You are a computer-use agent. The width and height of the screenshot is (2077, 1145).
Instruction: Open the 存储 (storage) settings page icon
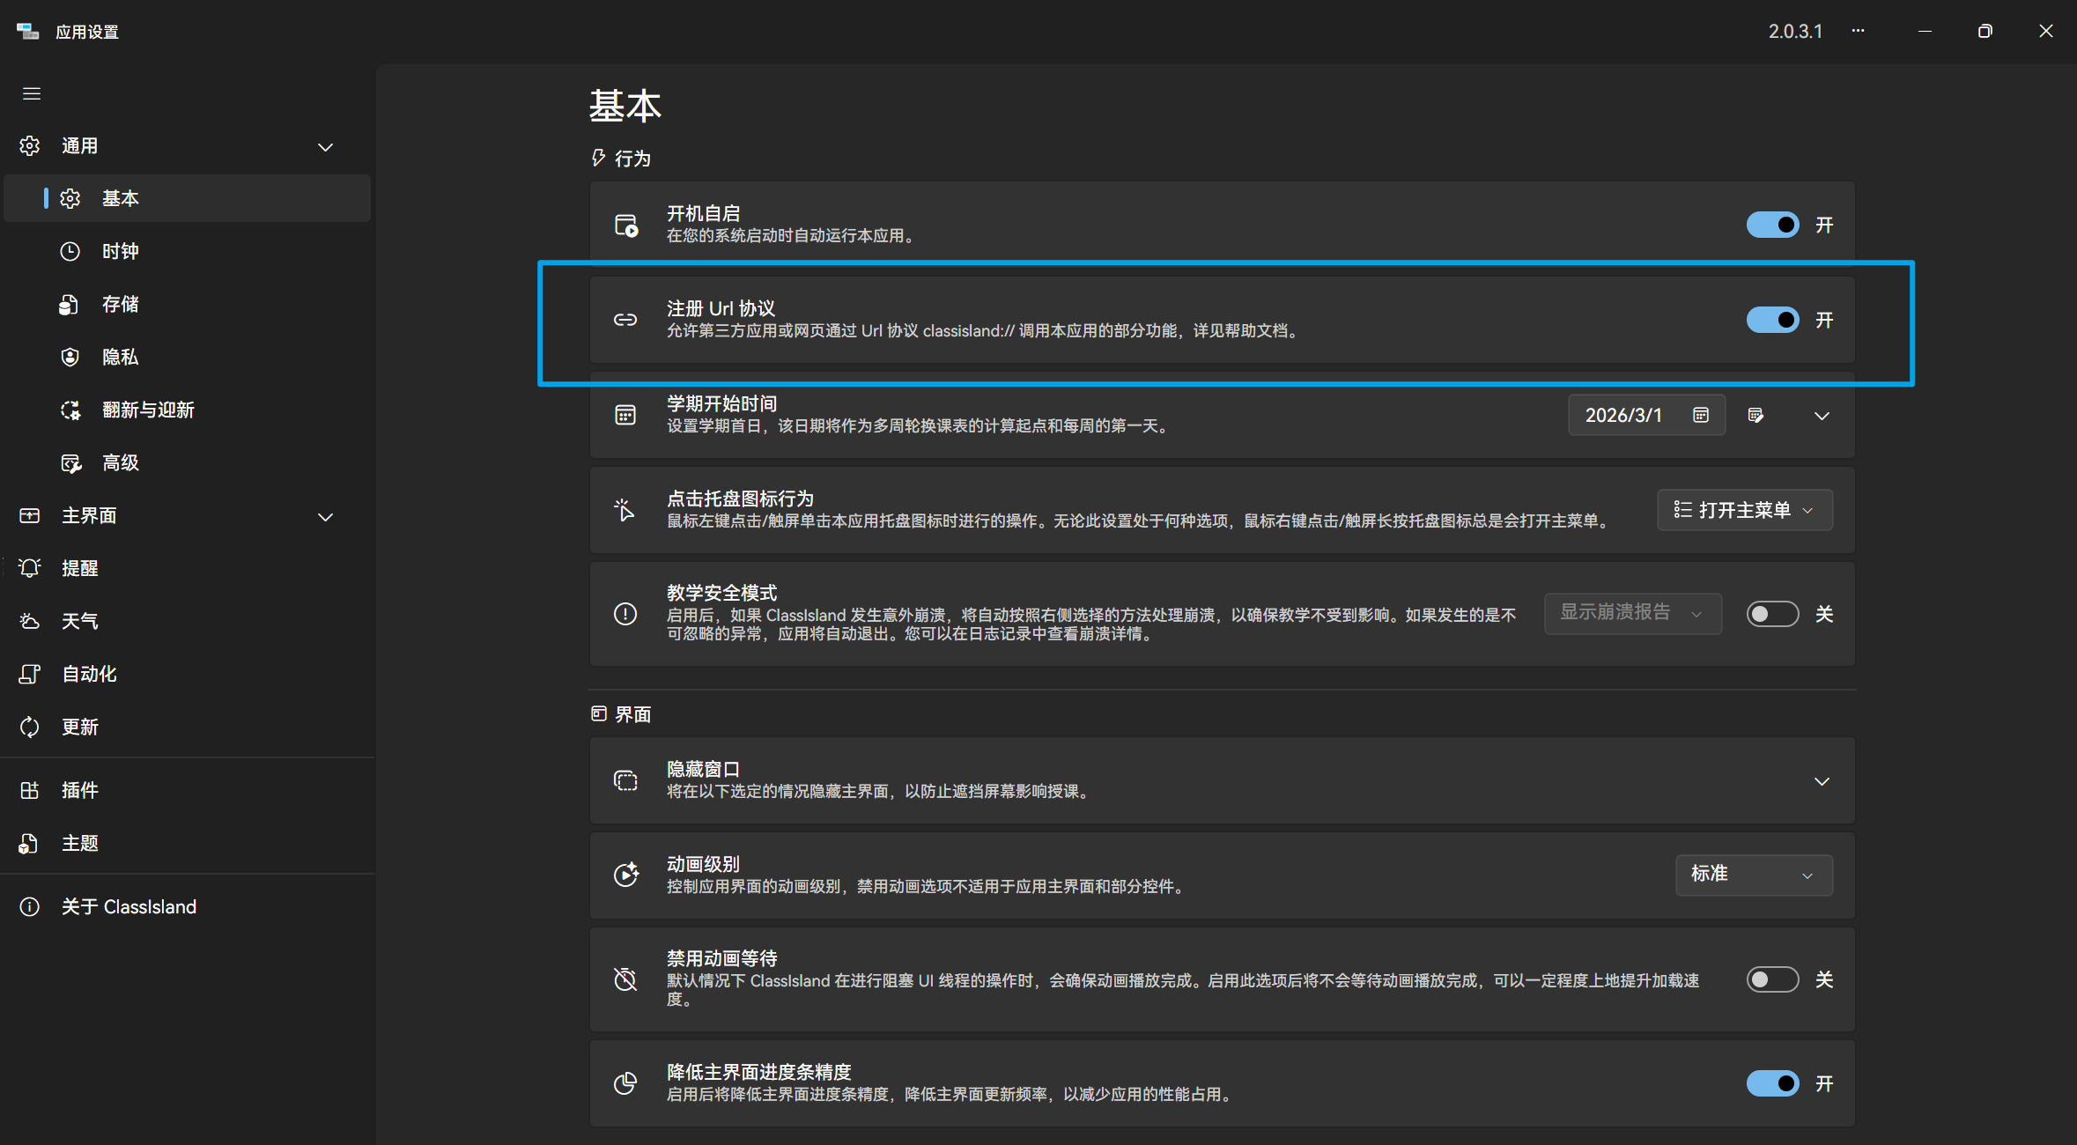[x=70, y=304]
